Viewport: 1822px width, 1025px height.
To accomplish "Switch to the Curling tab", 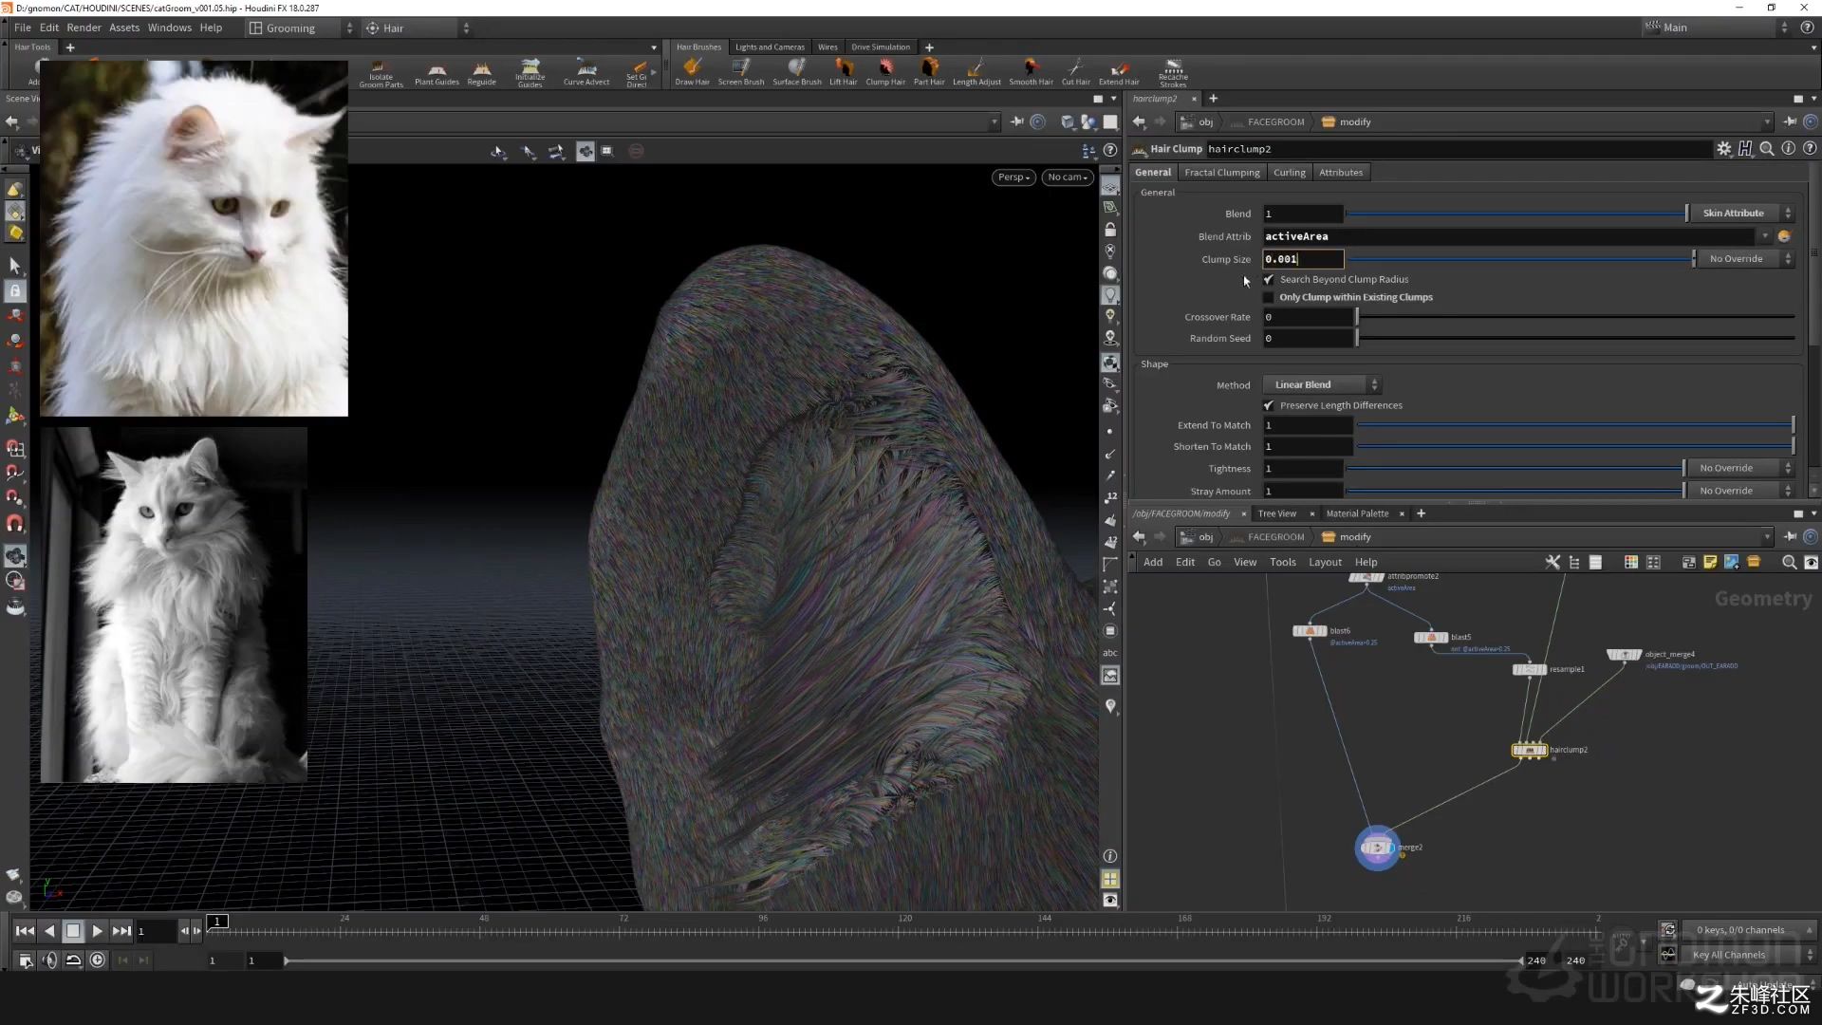I will 1289,173.
